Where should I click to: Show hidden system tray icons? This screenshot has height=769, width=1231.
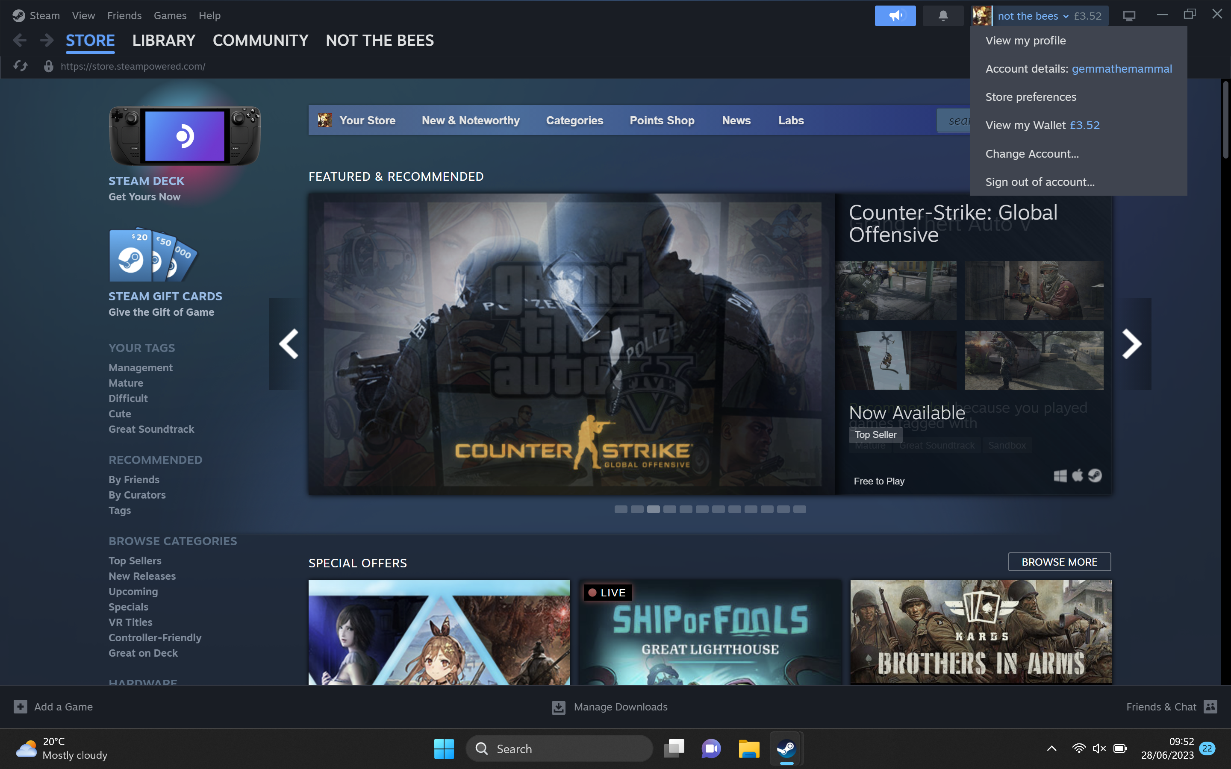point(1051,748)
